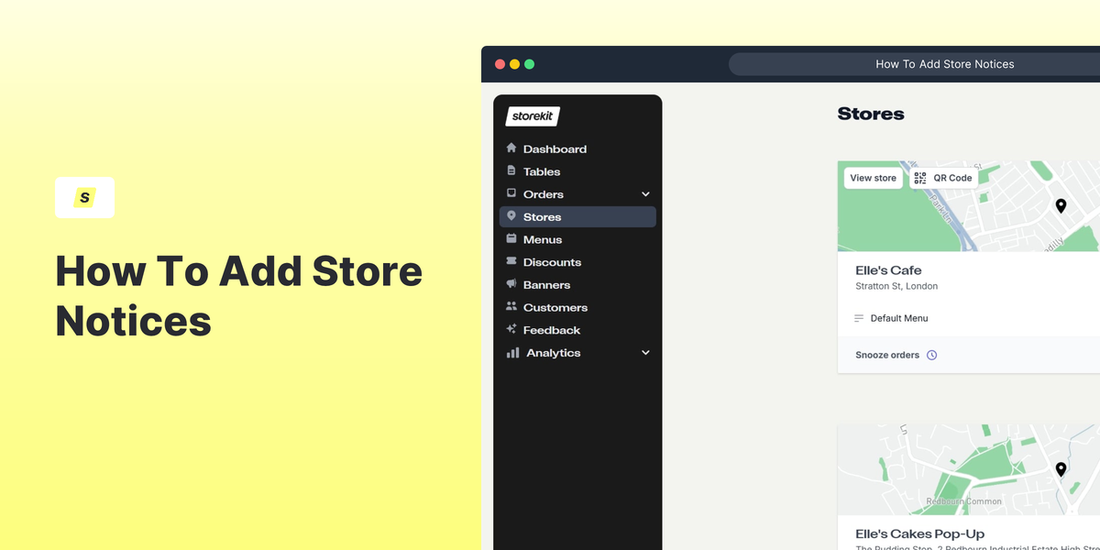Select the Menus icon in the sidebar
This screenshot has width=1100, height=550.
(512, 238)
